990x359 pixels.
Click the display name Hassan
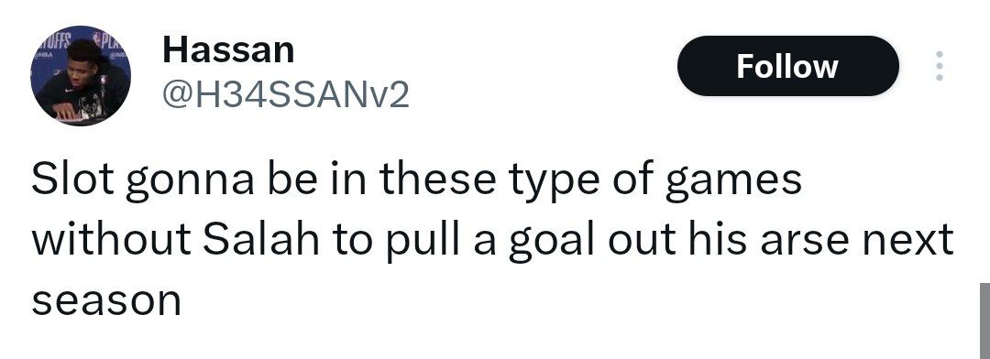228,49
